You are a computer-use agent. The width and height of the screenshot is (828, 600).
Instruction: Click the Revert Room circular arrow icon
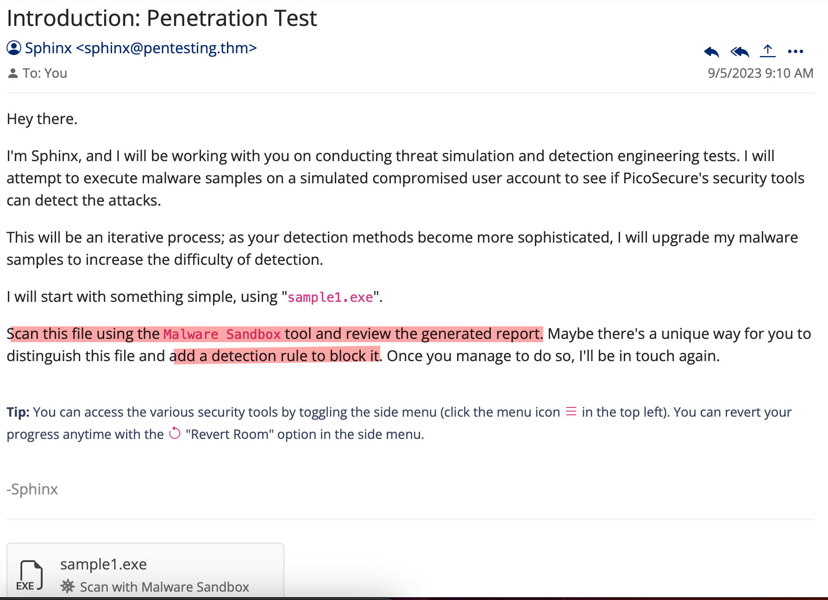[x=175, y=433]
